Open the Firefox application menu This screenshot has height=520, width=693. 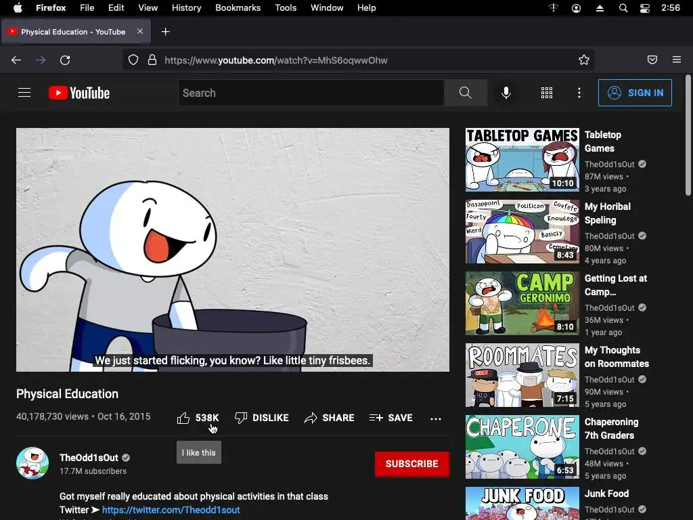click(x=677, y=60)
